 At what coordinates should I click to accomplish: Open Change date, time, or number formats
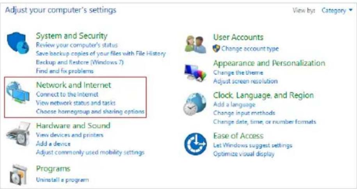click(265, 122)
